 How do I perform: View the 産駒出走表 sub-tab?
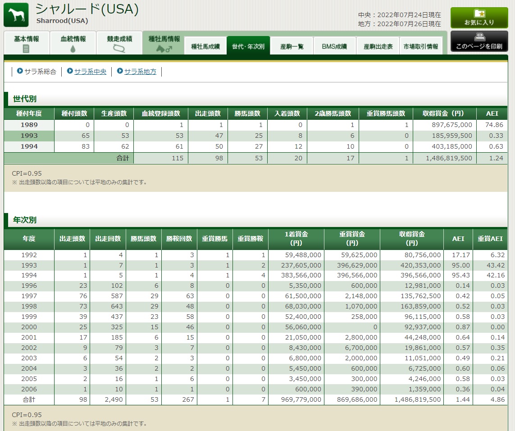(x=378, y=46)
